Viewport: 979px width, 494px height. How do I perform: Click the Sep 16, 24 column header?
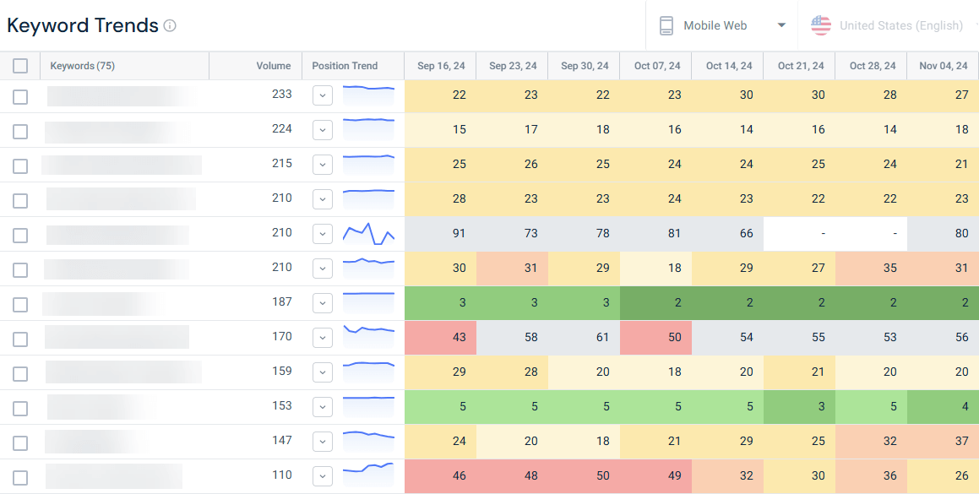pos(440,65)
